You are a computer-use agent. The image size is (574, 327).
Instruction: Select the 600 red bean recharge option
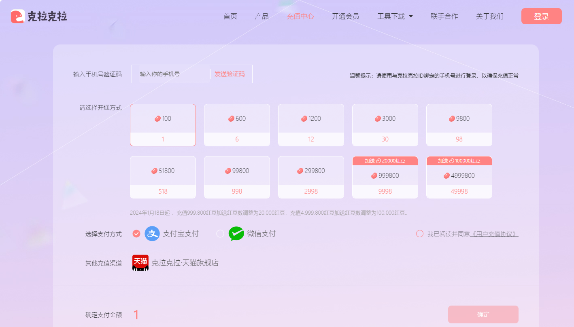(x=237, y=125)
